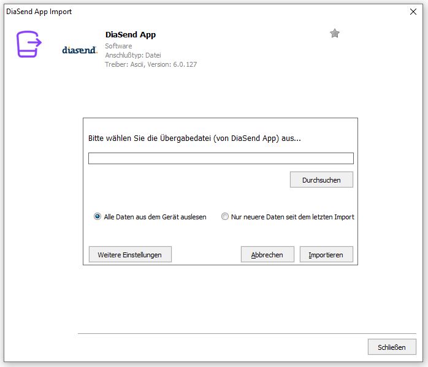Click the grey Software subtitle text
428x367 pixels.
118,46
